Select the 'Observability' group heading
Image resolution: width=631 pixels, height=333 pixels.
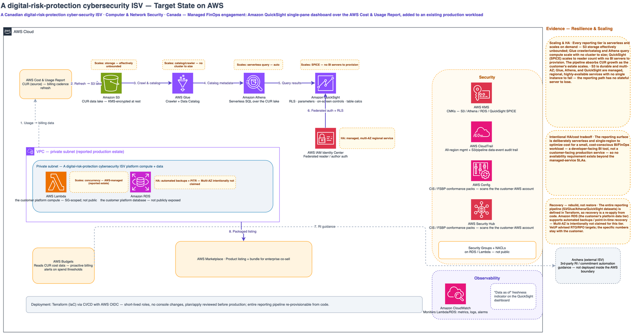tap(487, 278)
